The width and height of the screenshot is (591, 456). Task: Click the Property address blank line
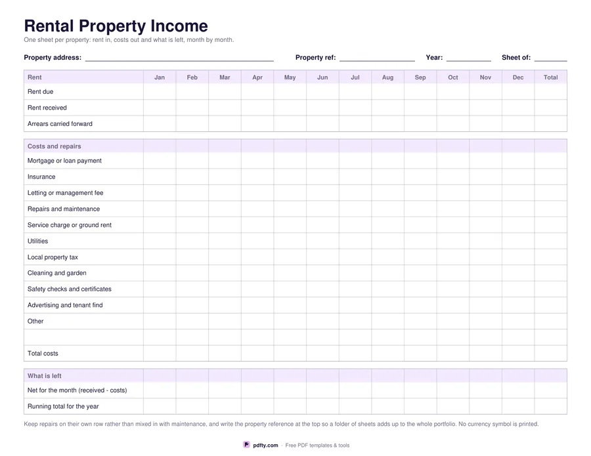pyautogui.click(x=179, y=58)
